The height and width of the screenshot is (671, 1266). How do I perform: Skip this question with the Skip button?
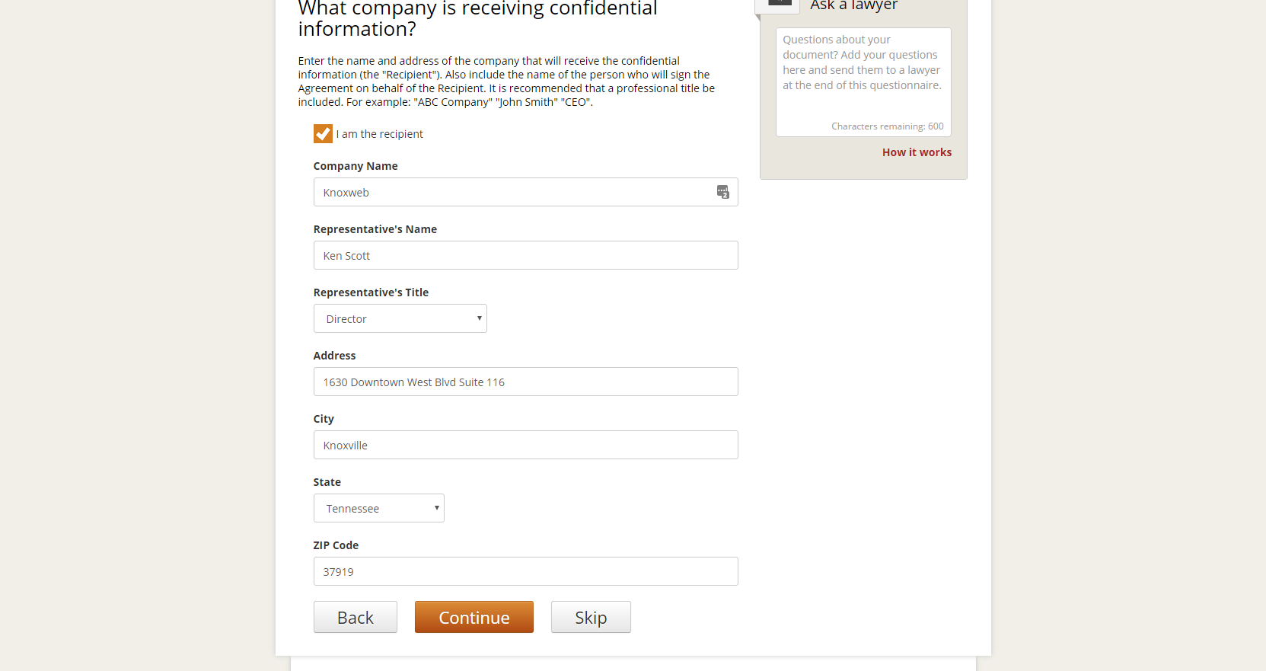[x=591, y=617]
